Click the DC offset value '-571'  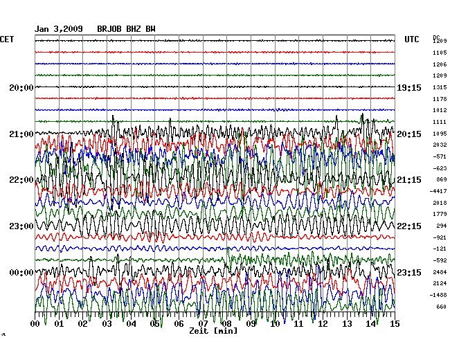[x=440, y=156]
